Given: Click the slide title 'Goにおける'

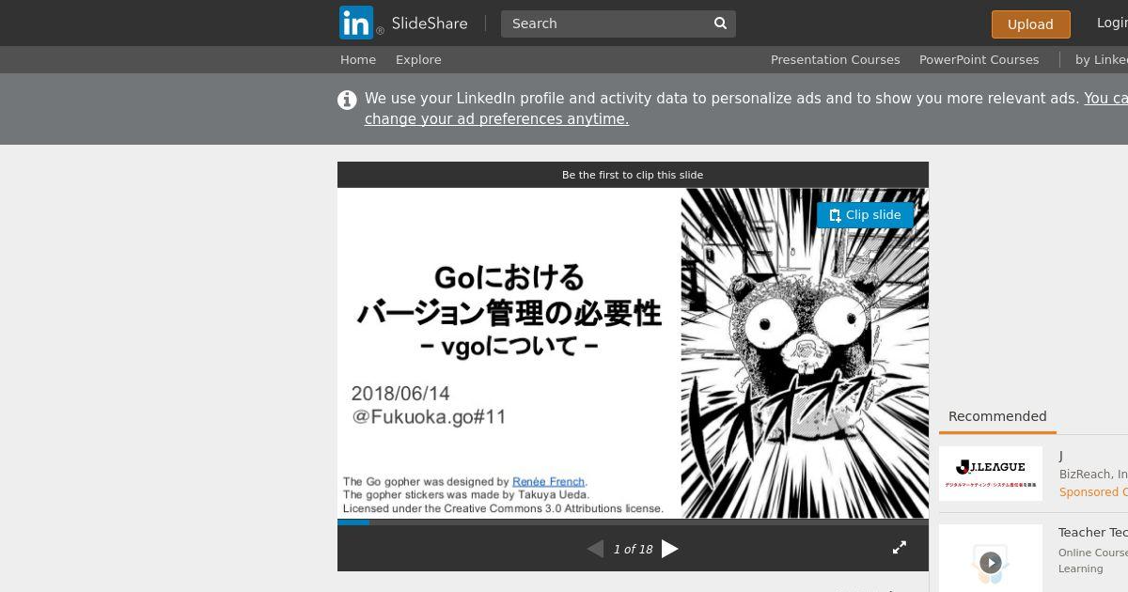Looking at the screenshot, I should click(509, 277).
